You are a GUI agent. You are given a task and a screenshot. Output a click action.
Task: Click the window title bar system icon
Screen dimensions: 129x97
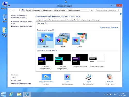click(9, 6)
